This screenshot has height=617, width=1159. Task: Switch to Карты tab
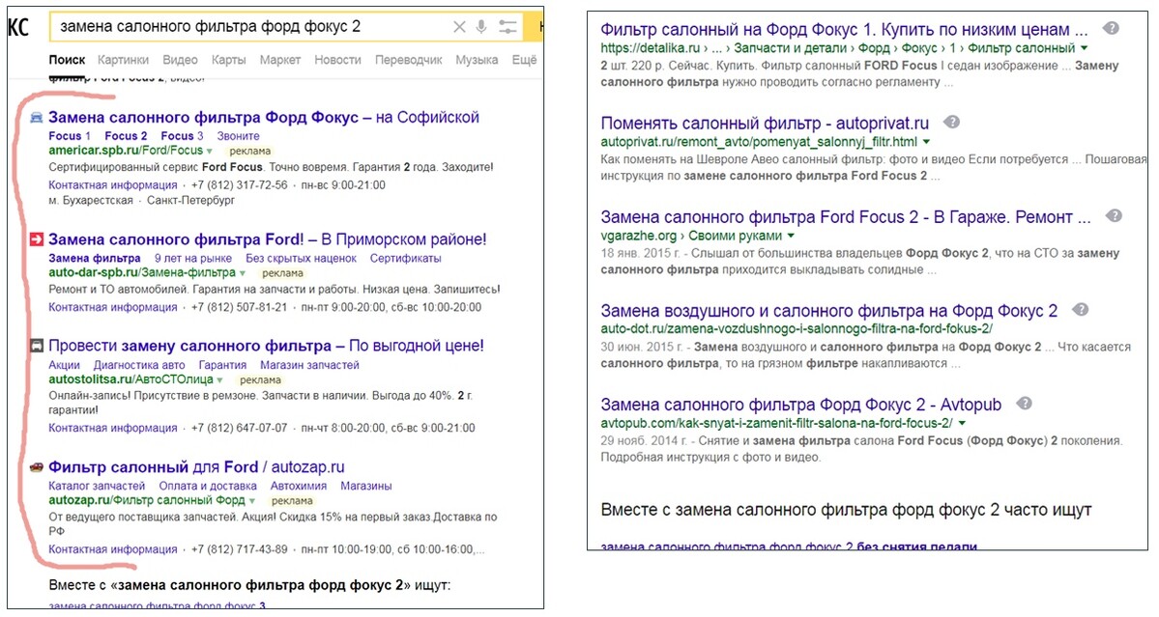pyautogui.click(x=228, y=60)
